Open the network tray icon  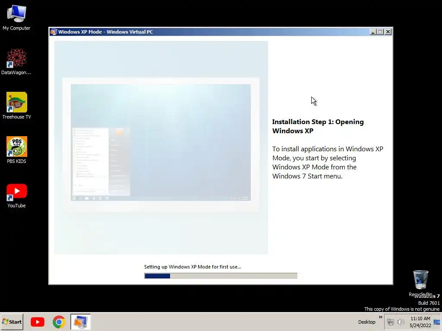(390, 322)
